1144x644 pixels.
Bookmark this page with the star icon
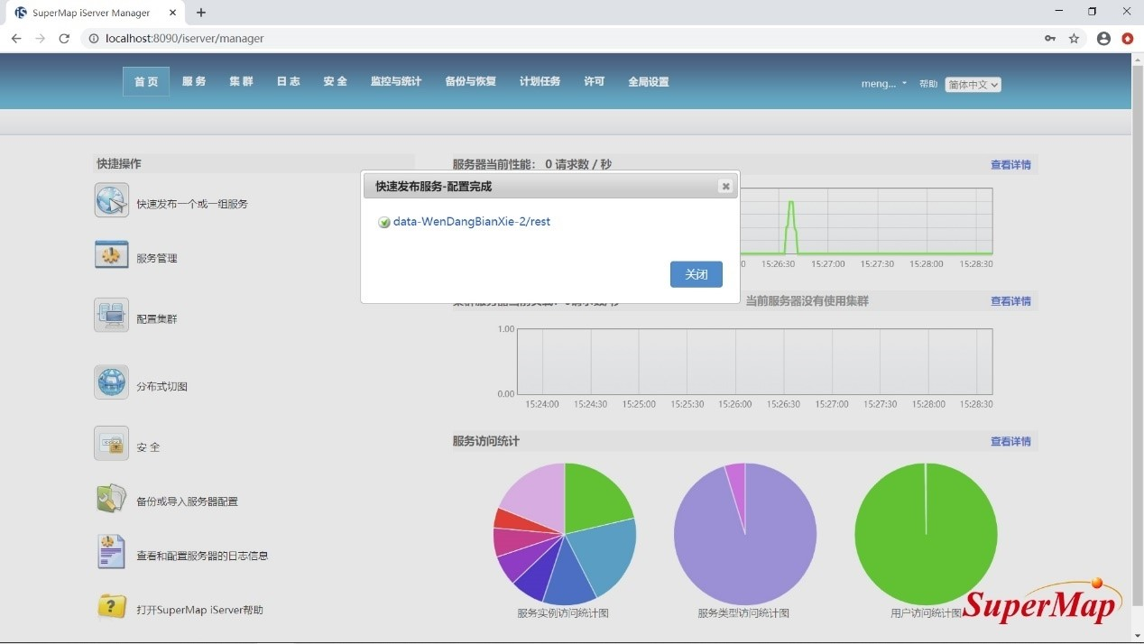coord(1074,39)
